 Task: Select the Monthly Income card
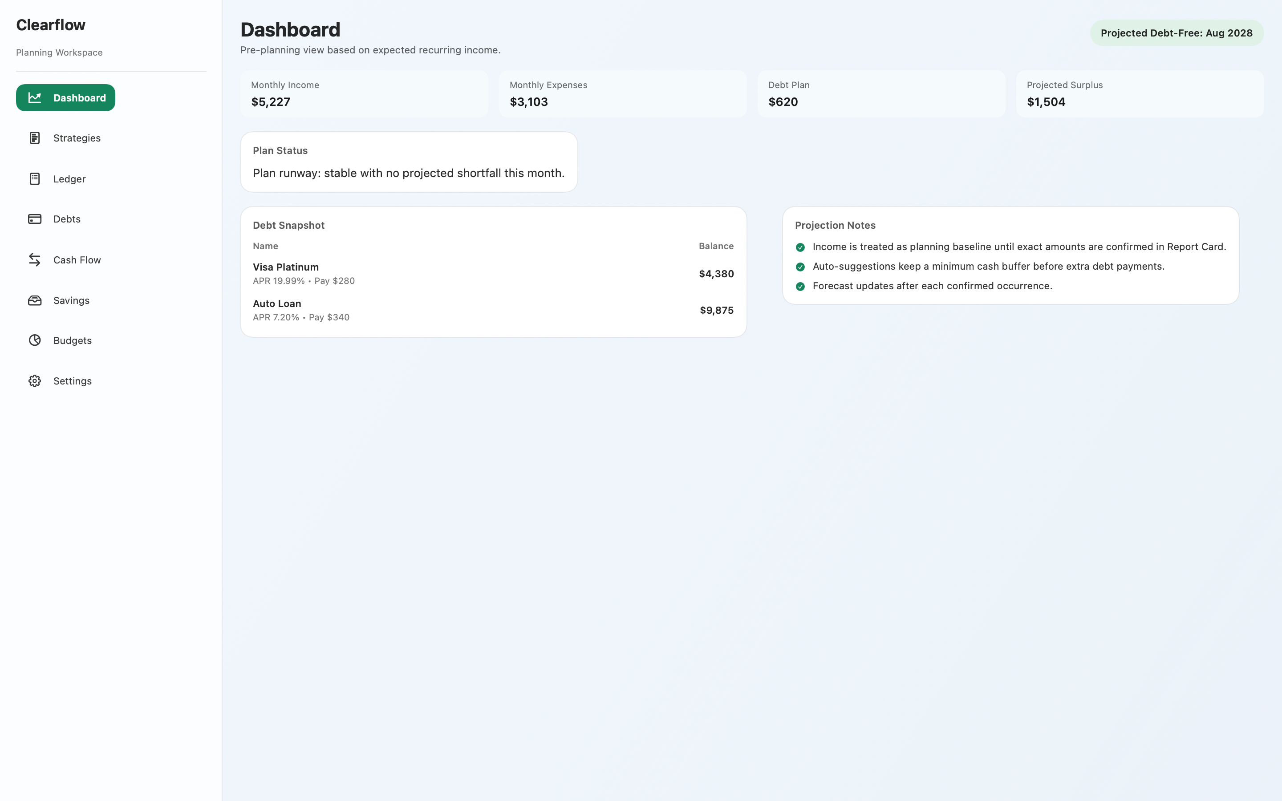click(364, 94)
